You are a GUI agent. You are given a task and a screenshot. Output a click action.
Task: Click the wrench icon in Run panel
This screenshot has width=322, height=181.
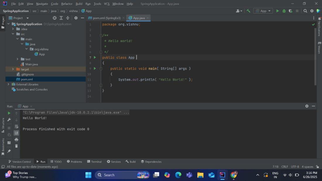pos(9,120)
